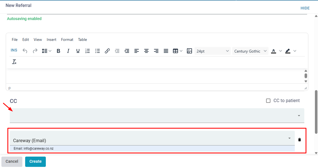The height and width of the screenshot is (168, 318).
Task: Insert a hyperlink using the link icon
Action: (107, 51)
